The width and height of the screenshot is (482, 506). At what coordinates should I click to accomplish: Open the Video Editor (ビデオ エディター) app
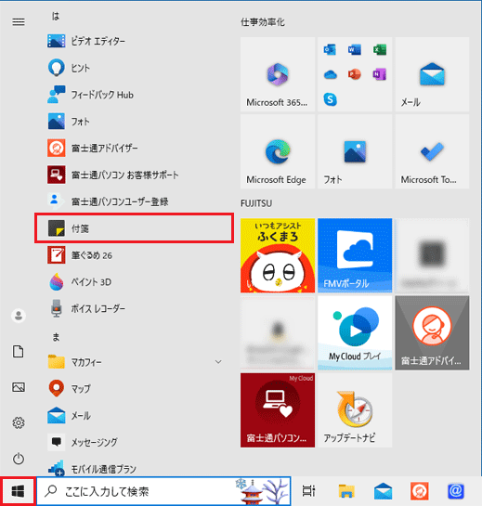pos(134,41)
